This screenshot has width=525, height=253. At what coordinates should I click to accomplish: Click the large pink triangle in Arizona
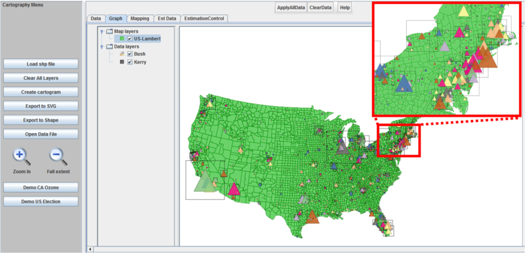point(234,190)
